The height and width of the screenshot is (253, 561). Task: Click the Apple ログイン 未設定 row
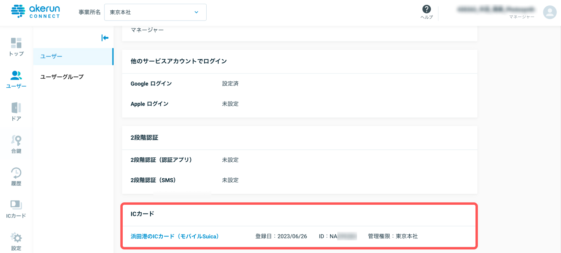tap(299, 104)
